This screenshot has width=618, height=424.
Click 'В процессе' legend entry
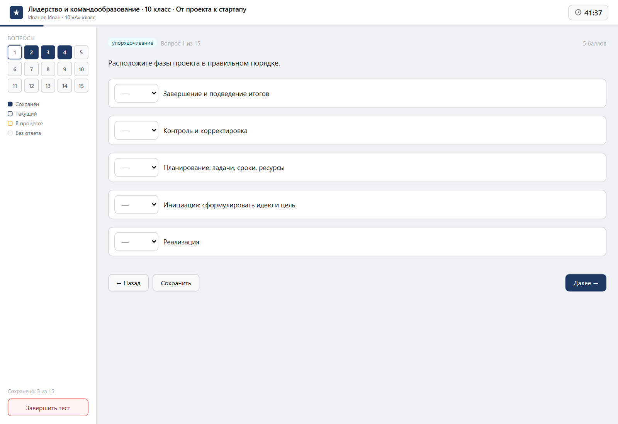coord(25,123)
